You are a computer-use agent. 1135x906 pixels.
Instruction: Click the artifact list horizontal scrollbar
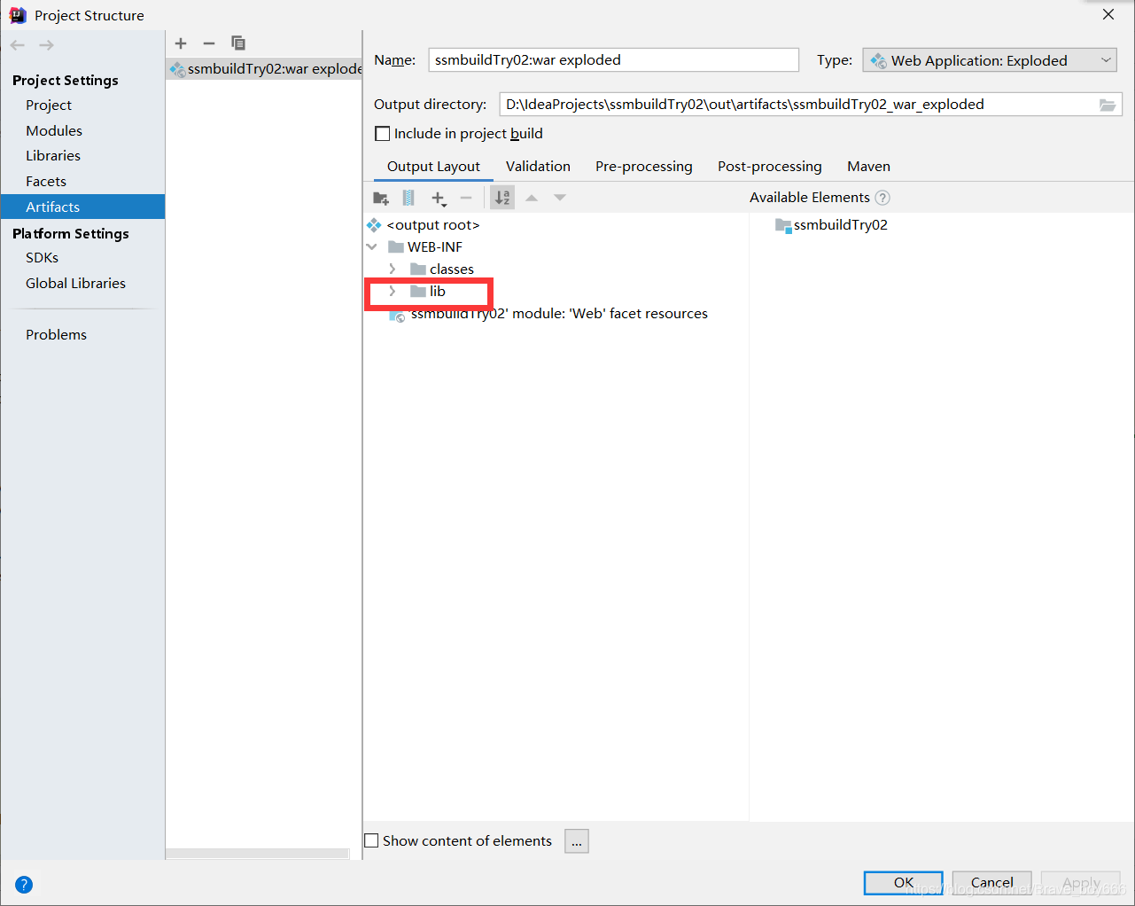coord(257,854)
